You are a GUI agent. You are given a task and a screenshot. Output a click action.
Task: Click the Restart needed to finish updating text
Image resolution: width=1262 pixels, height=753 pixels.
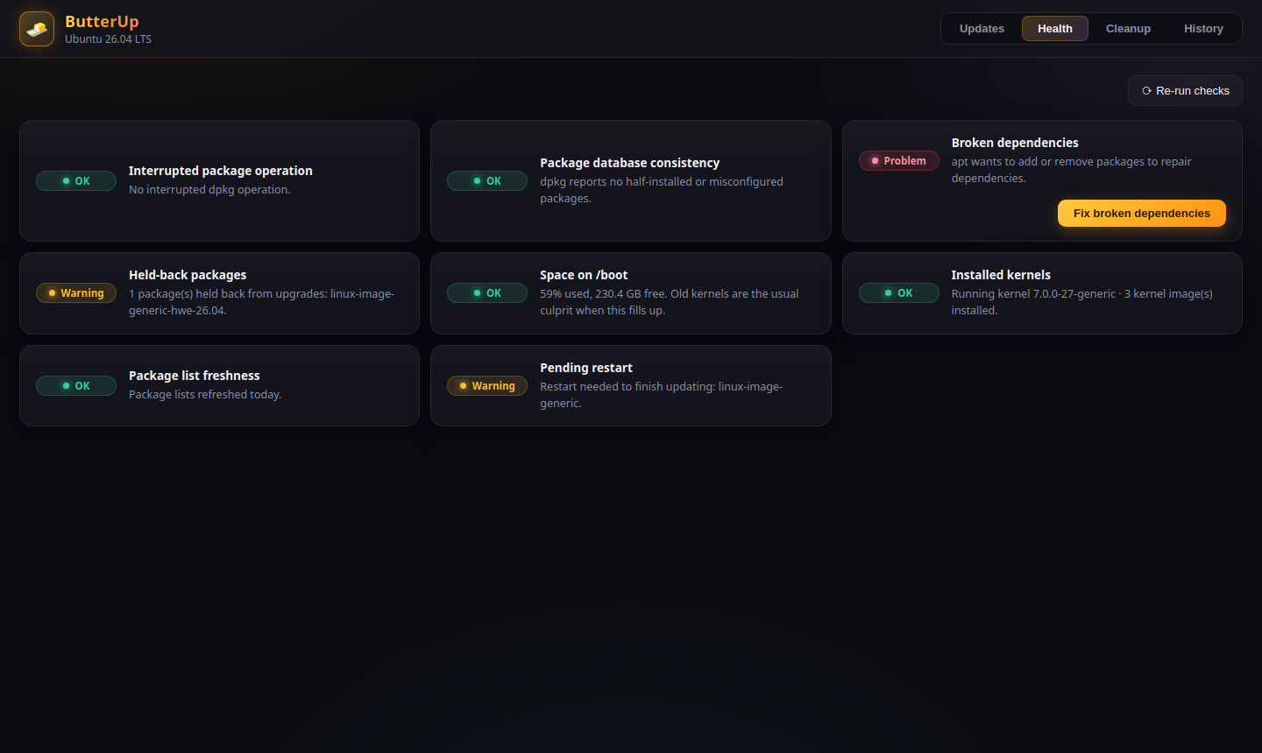coord(661,395)
